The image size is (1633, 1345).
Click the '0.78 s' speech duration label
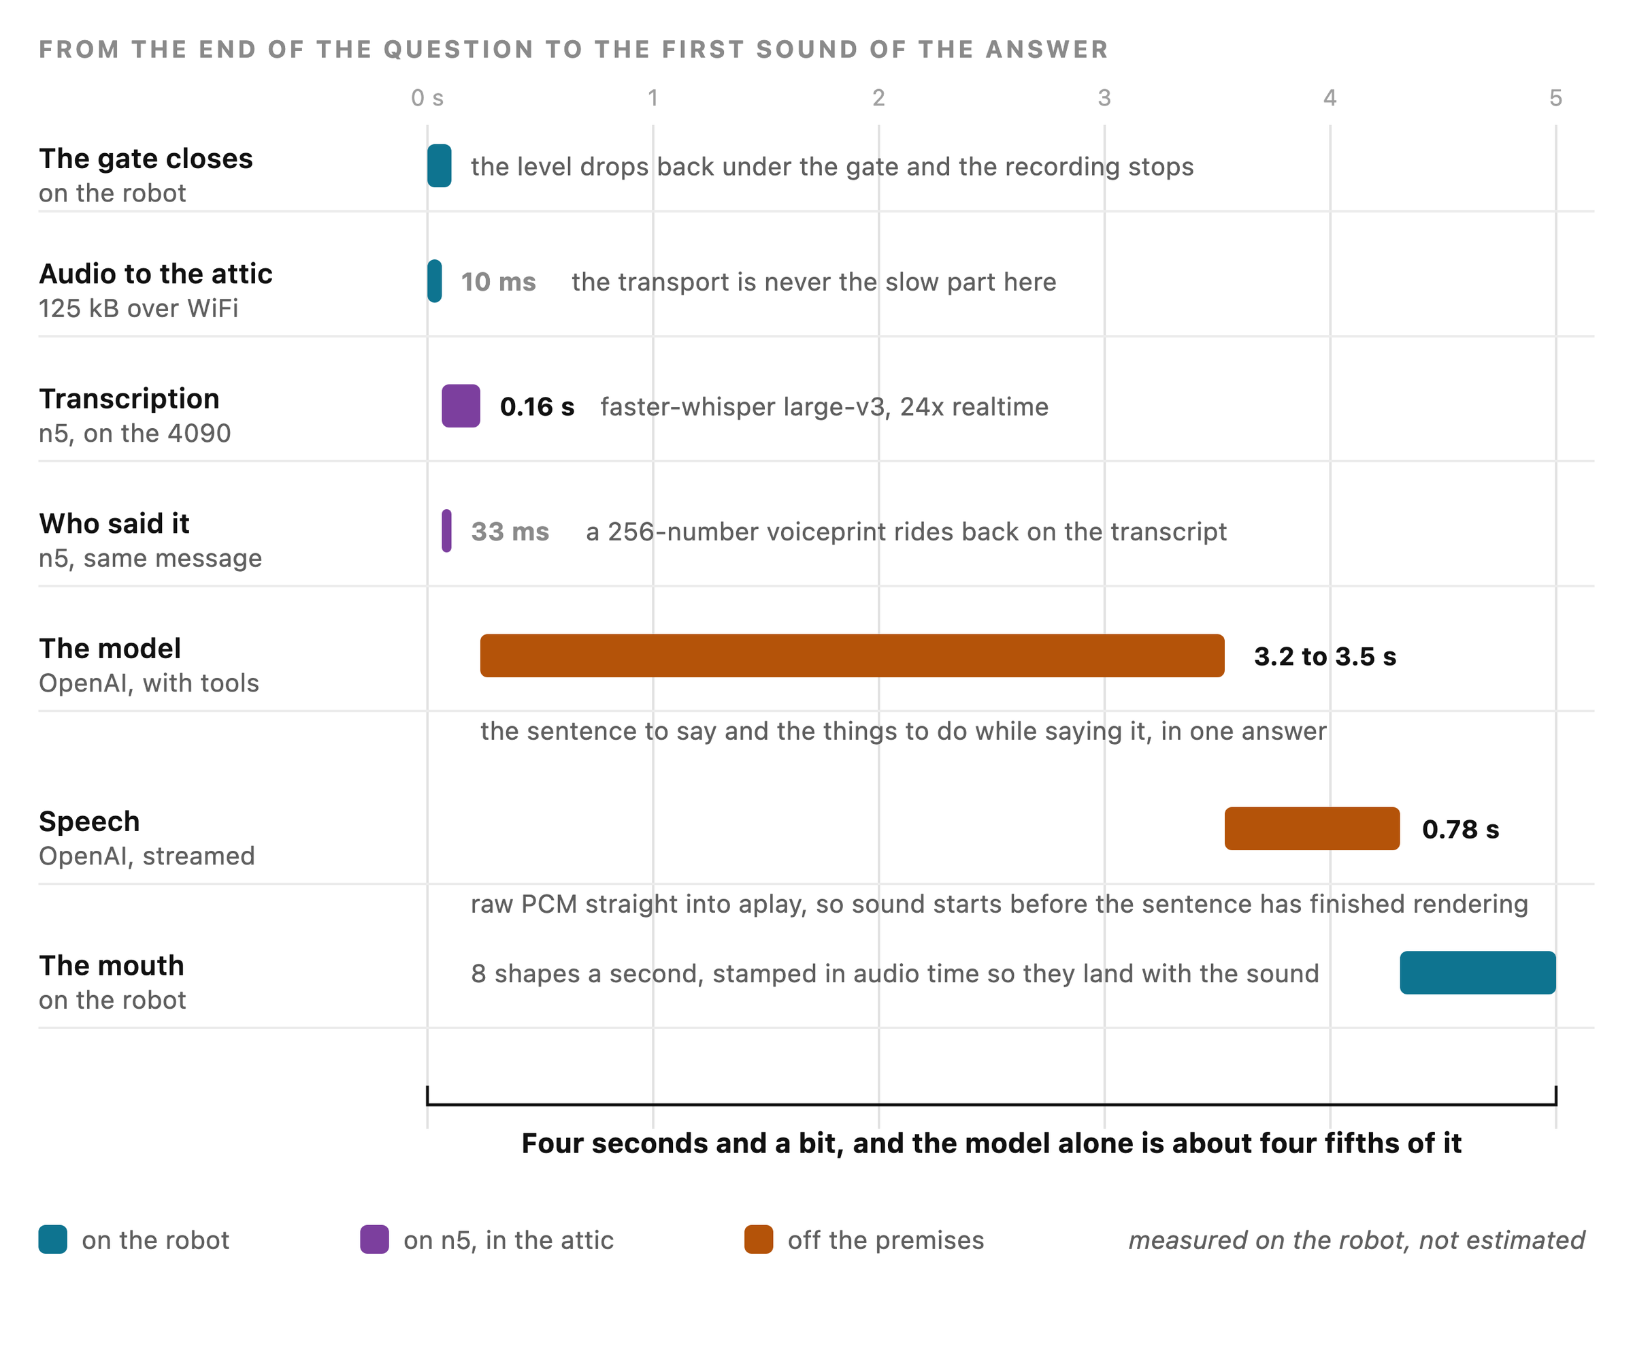click(1460, 829)
